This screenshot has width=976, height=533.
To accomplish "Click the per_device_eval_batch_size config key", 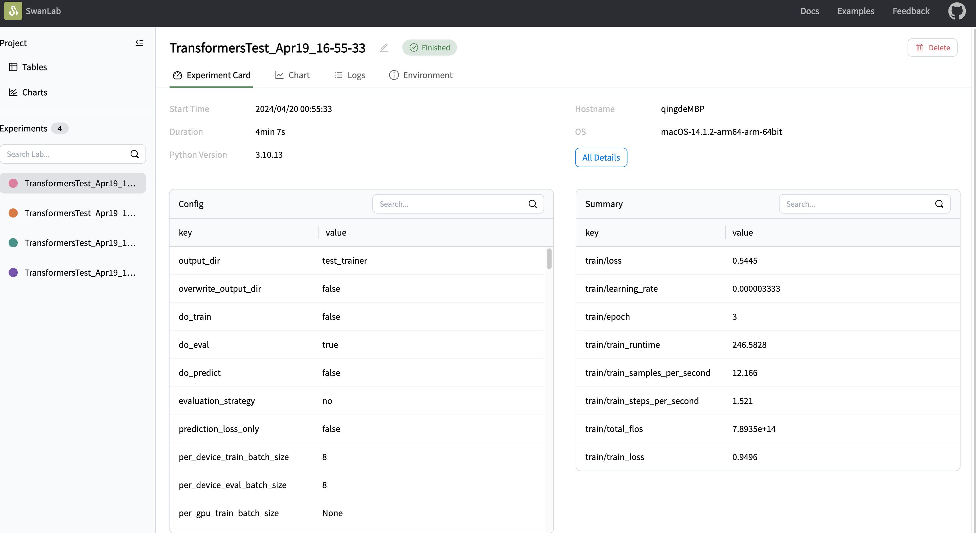I will [x=232, y=485].
